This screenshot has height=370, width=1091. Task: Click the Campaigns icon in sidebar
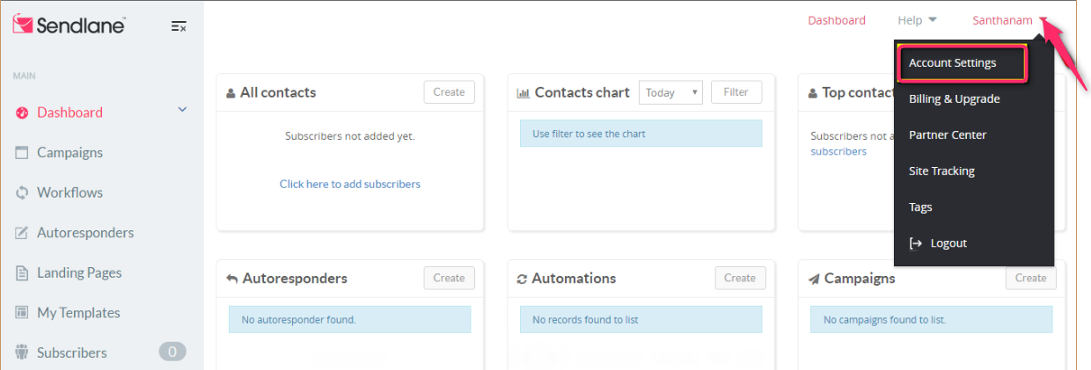[22, 153]
